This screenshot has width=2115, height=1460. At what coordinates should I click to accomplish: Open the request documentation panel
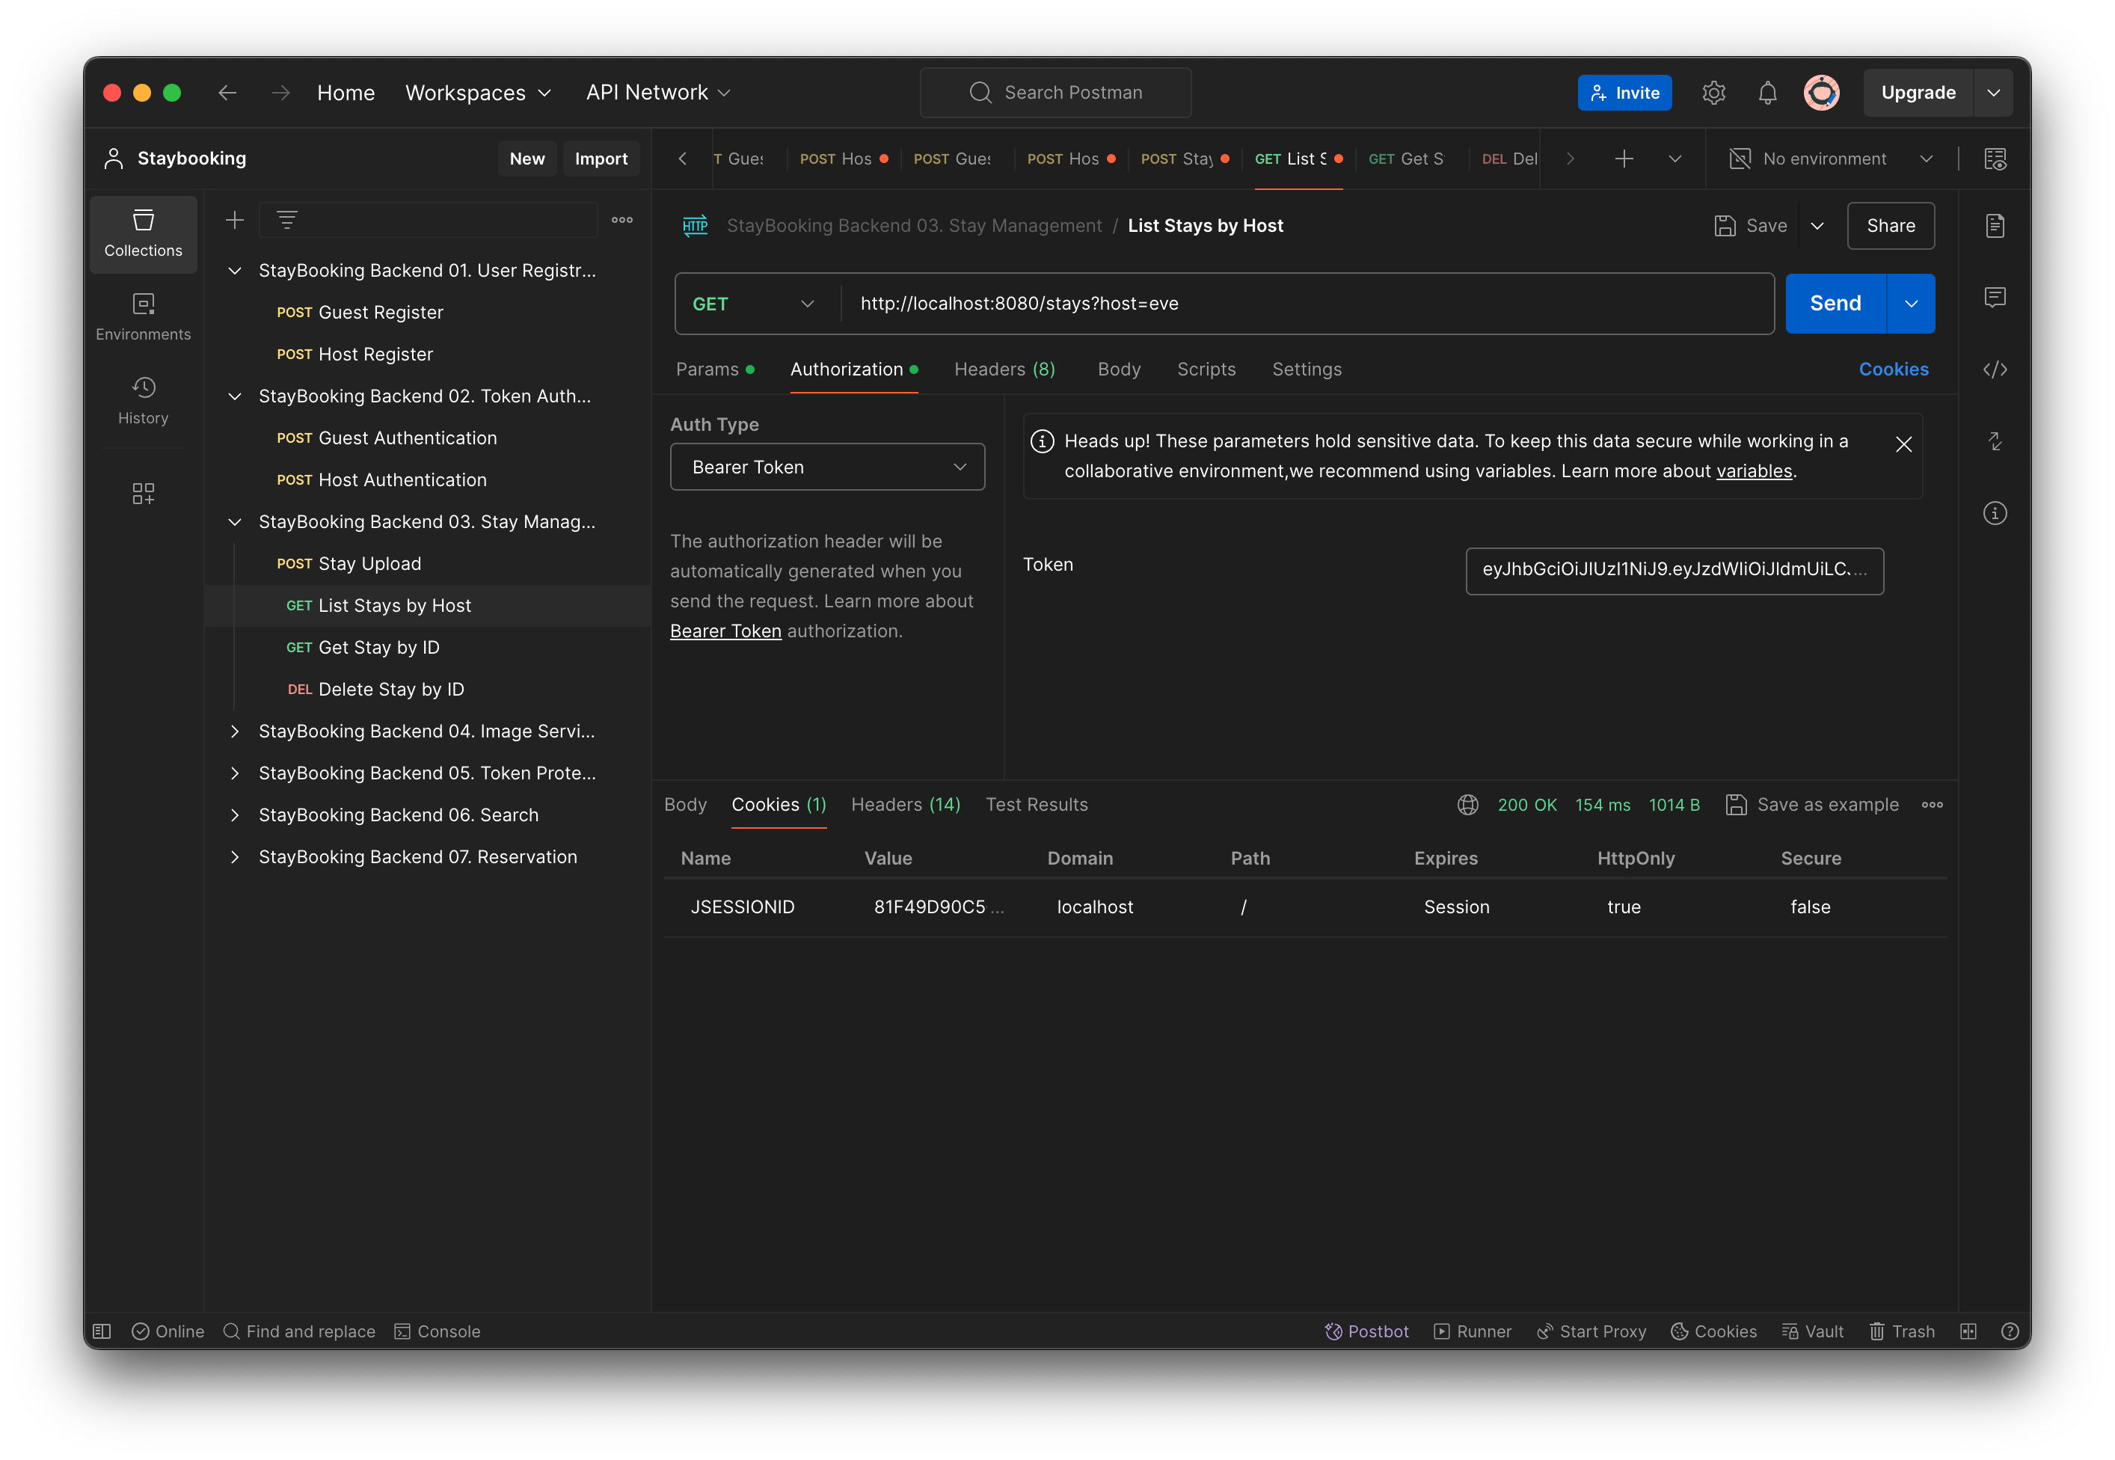(1996, 225)
